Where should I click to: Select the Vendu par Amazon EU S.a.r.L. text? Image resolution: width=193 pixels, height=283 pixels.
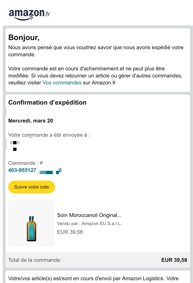89,224
